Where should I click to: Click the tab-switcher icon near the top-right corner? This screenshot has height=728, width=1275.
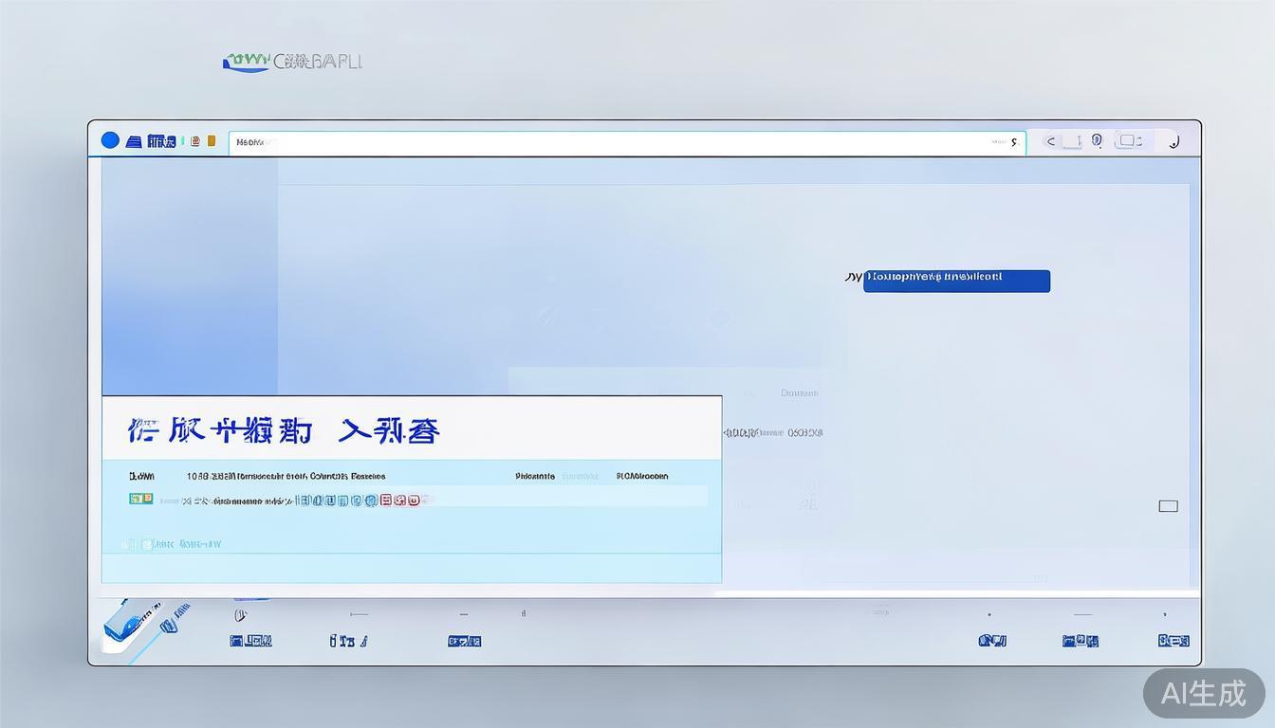point(1129,140)
